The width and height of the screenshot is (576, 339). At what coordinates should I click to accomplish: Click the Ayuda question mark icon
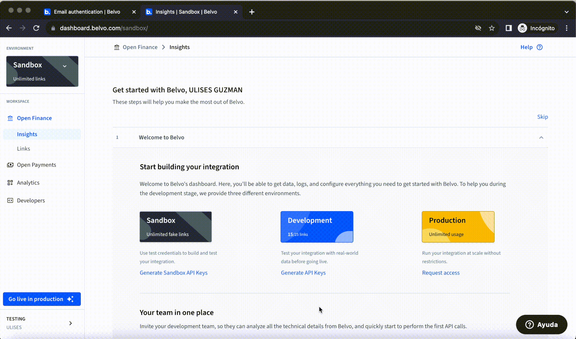pos(529,325)
